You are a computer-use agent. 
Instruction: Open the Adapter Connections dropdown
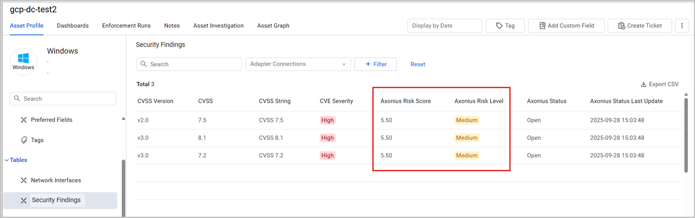pyautogui.click(x=298, y=64)
